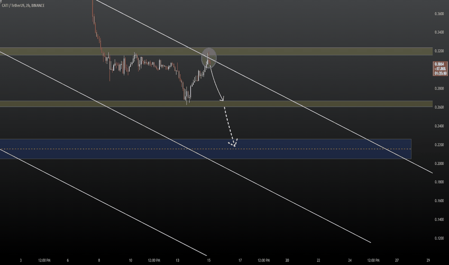Select date label 10 on time axis

(x=130, y=260)
